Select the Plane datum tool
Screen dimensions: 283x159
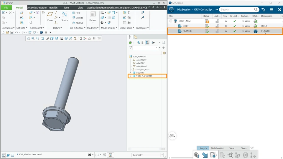click(x=50, y=16)
